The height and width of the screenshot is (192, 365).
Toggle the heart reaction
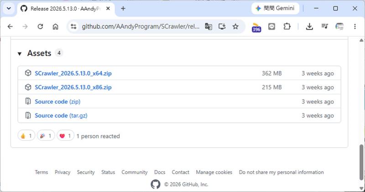pyautogui.click(x=65, y=136)
